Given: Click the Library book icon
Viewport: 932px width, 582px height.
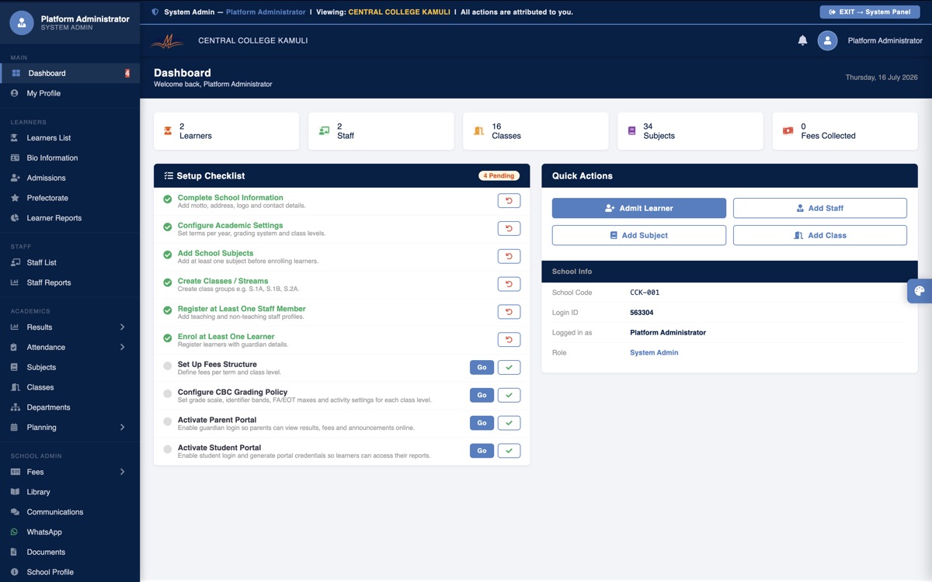Looking at the screenshot, I should 15,492.
